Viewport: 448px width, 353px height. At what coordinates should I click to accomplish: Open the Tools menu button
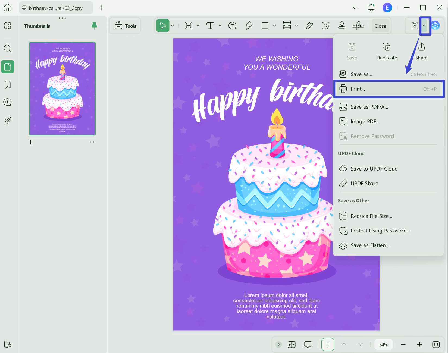[125, 26]
